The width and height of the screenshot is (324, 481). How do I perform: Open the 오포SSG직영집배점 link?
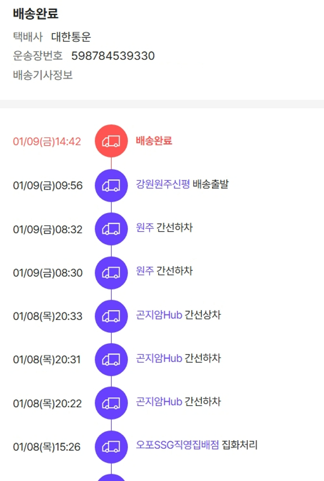(x=178, y=445)
